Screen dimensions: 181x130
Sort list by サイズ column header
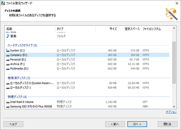107,29
